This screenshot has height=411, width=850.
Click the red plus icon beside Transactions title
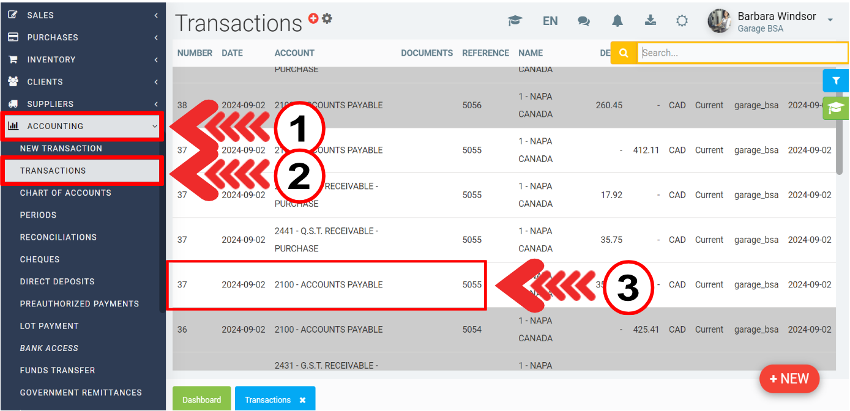(313, 18)
